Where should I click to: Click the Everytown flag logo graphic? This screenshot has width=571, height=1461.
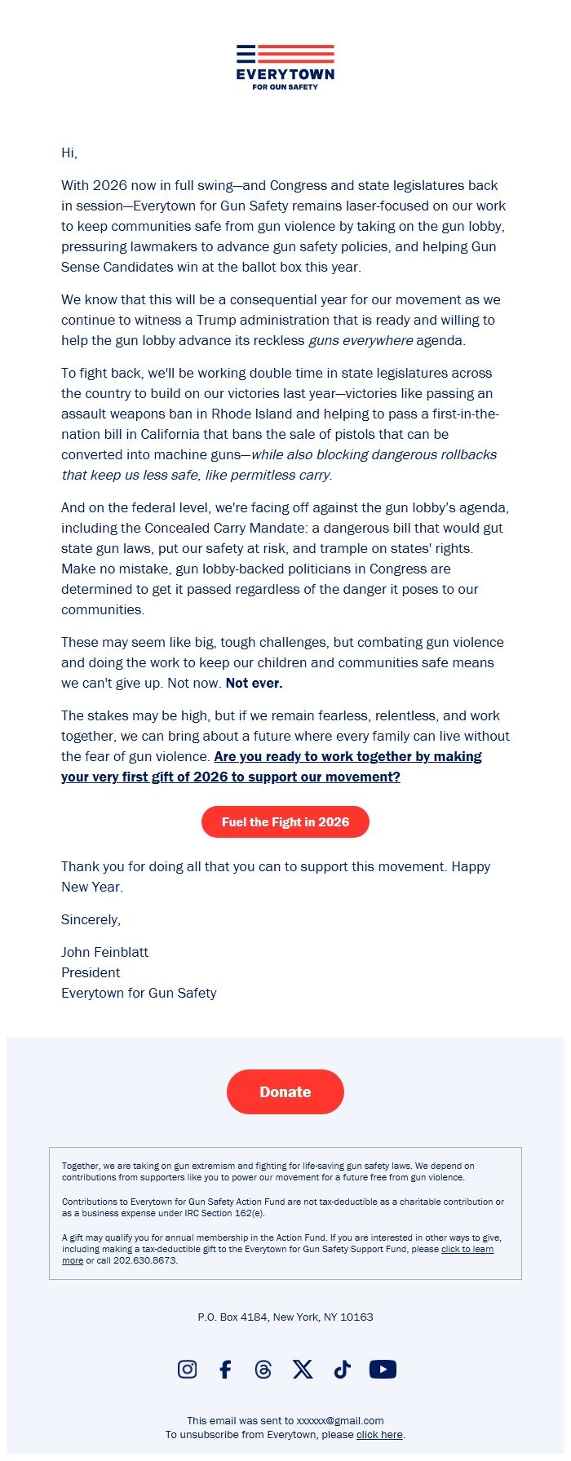[285, 55]
